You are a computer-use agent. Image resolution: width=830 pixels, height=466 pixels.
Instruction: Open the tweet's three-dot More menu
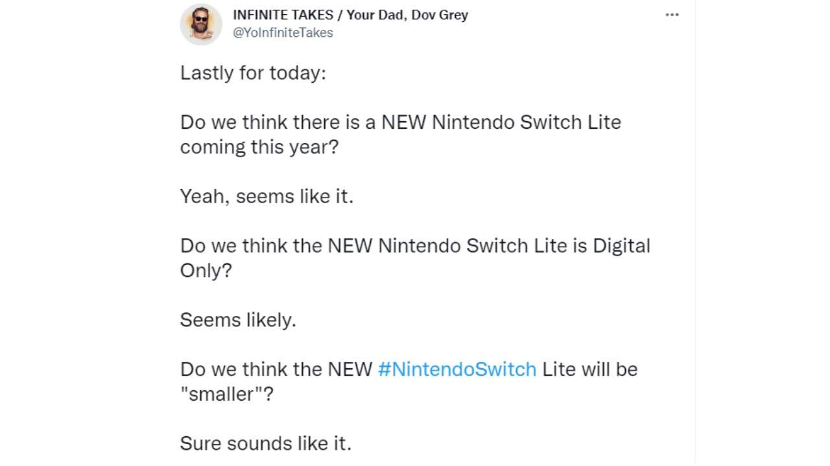point(672,15)
